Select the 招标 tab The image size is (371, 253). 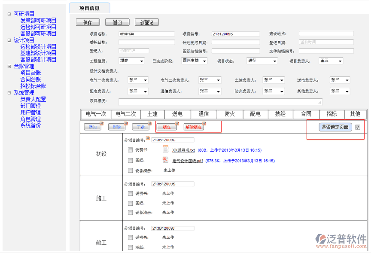coord(331,114)
